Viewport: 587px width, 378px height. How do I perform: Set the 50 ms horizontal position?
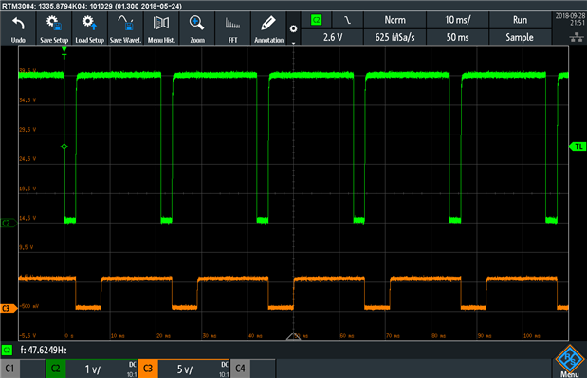tap(457, 37)
